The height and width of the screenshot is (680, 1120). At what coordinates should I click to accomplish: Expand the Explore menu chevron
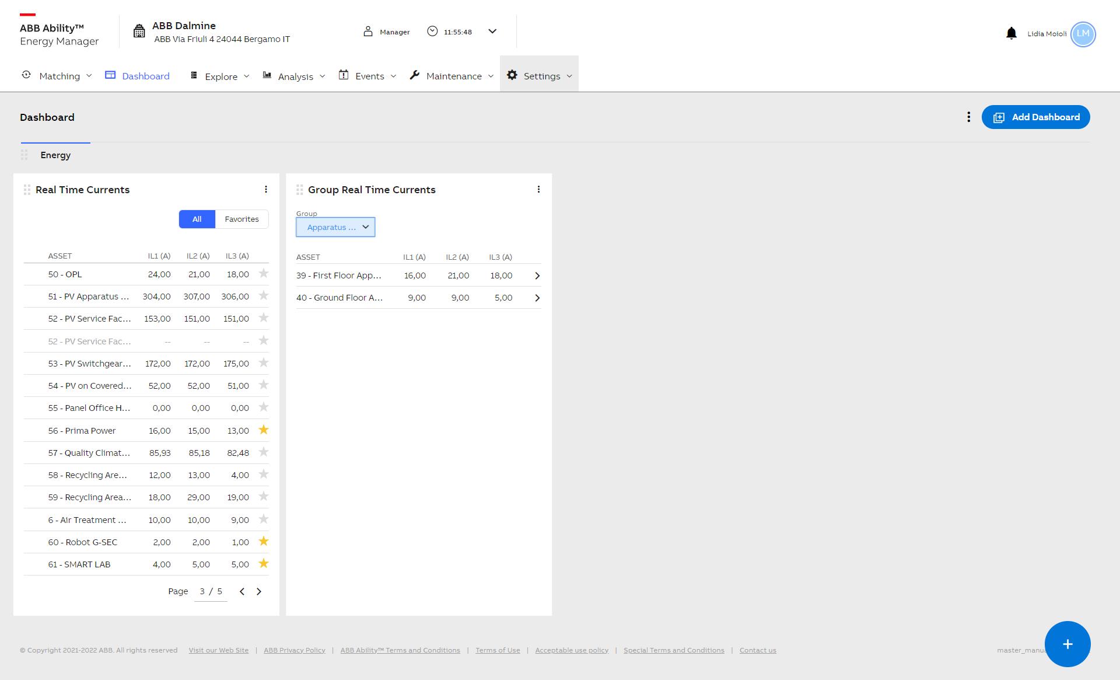[x=246, y=76]
